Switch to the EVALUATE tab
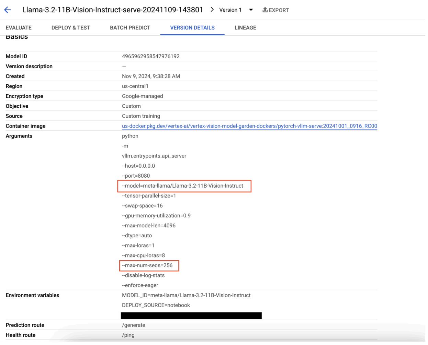This screenshot has height=345, width=428. (x=19, y=28)
